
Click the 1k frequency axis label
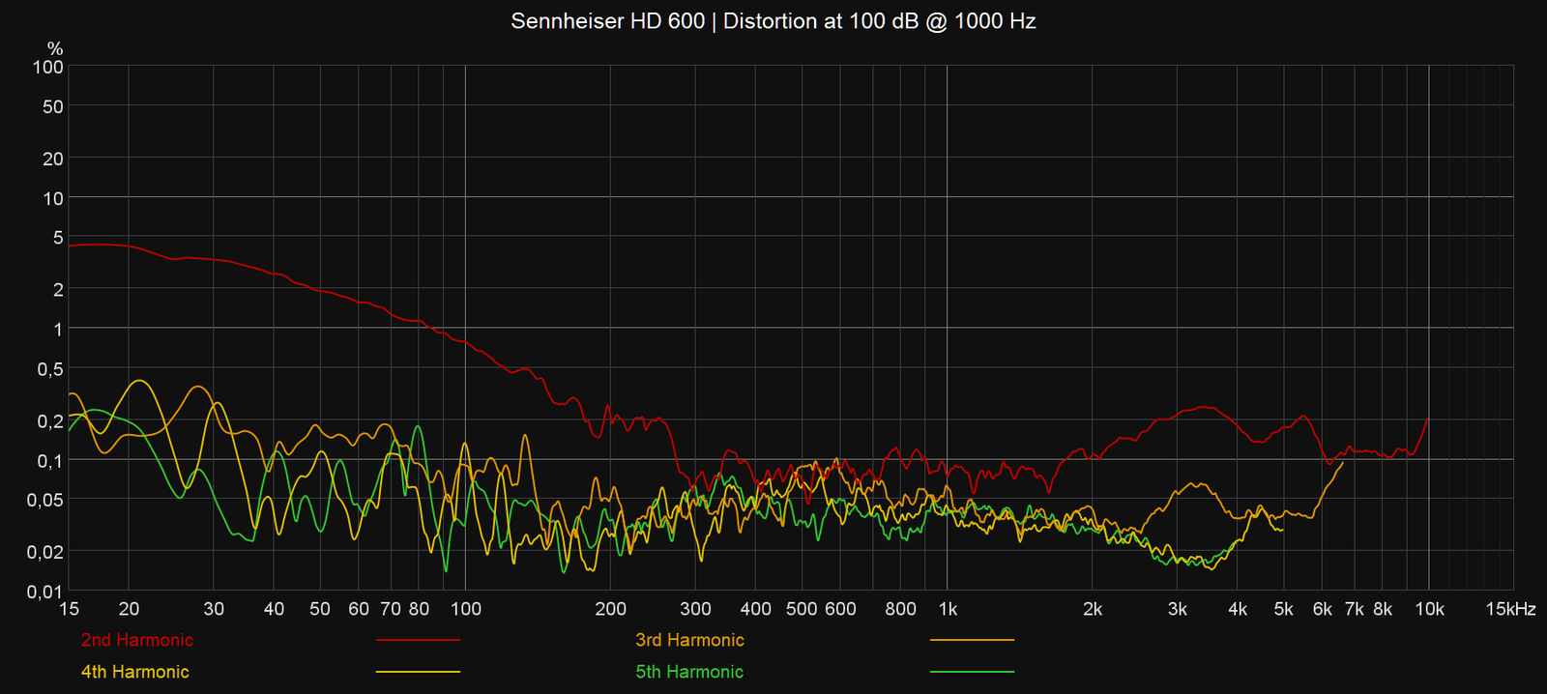click(948, 609)
